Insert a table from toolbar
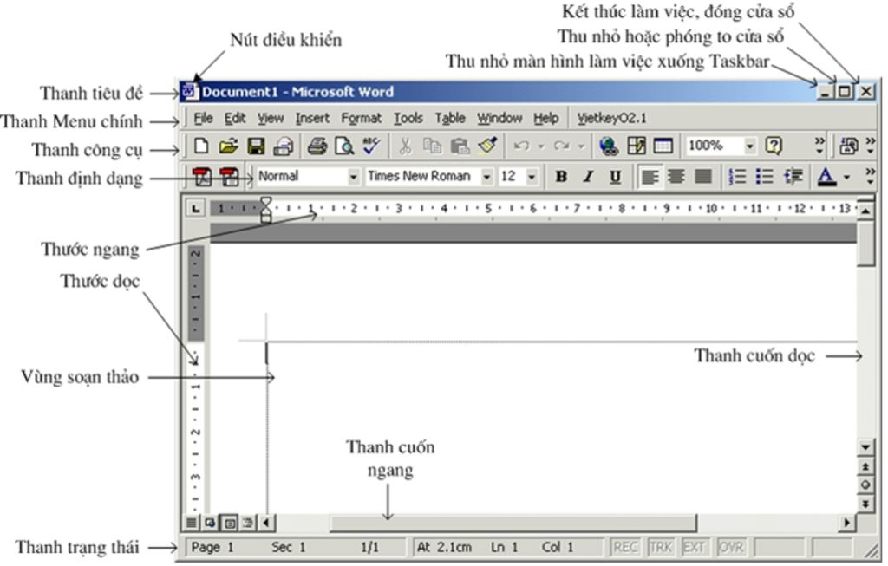 663,146
